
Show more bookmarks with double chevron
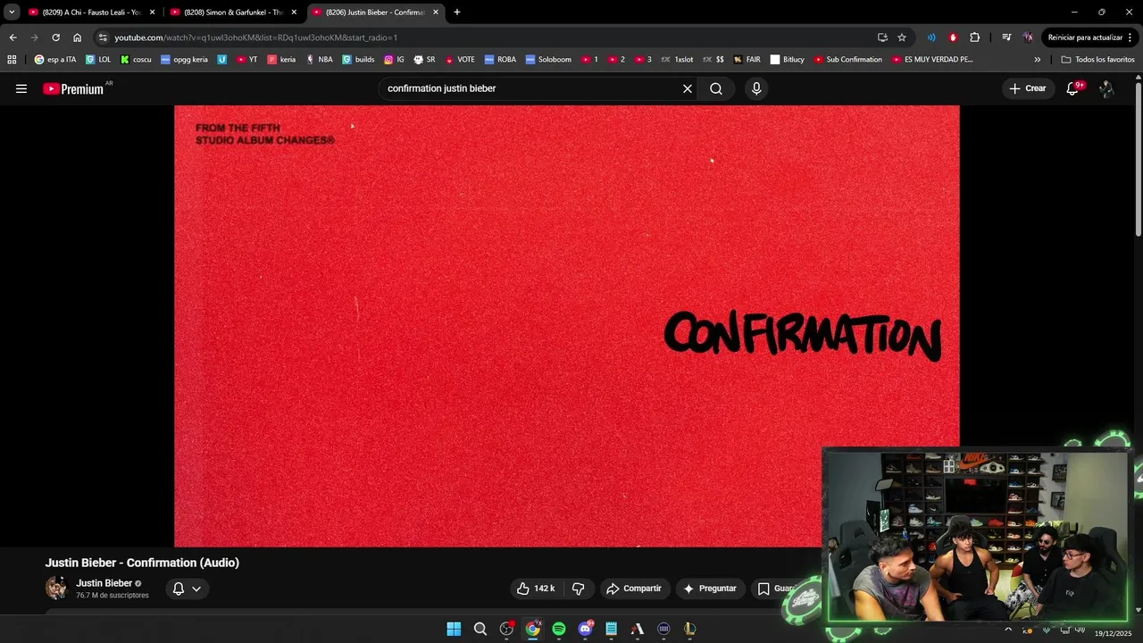(1037, 60)
